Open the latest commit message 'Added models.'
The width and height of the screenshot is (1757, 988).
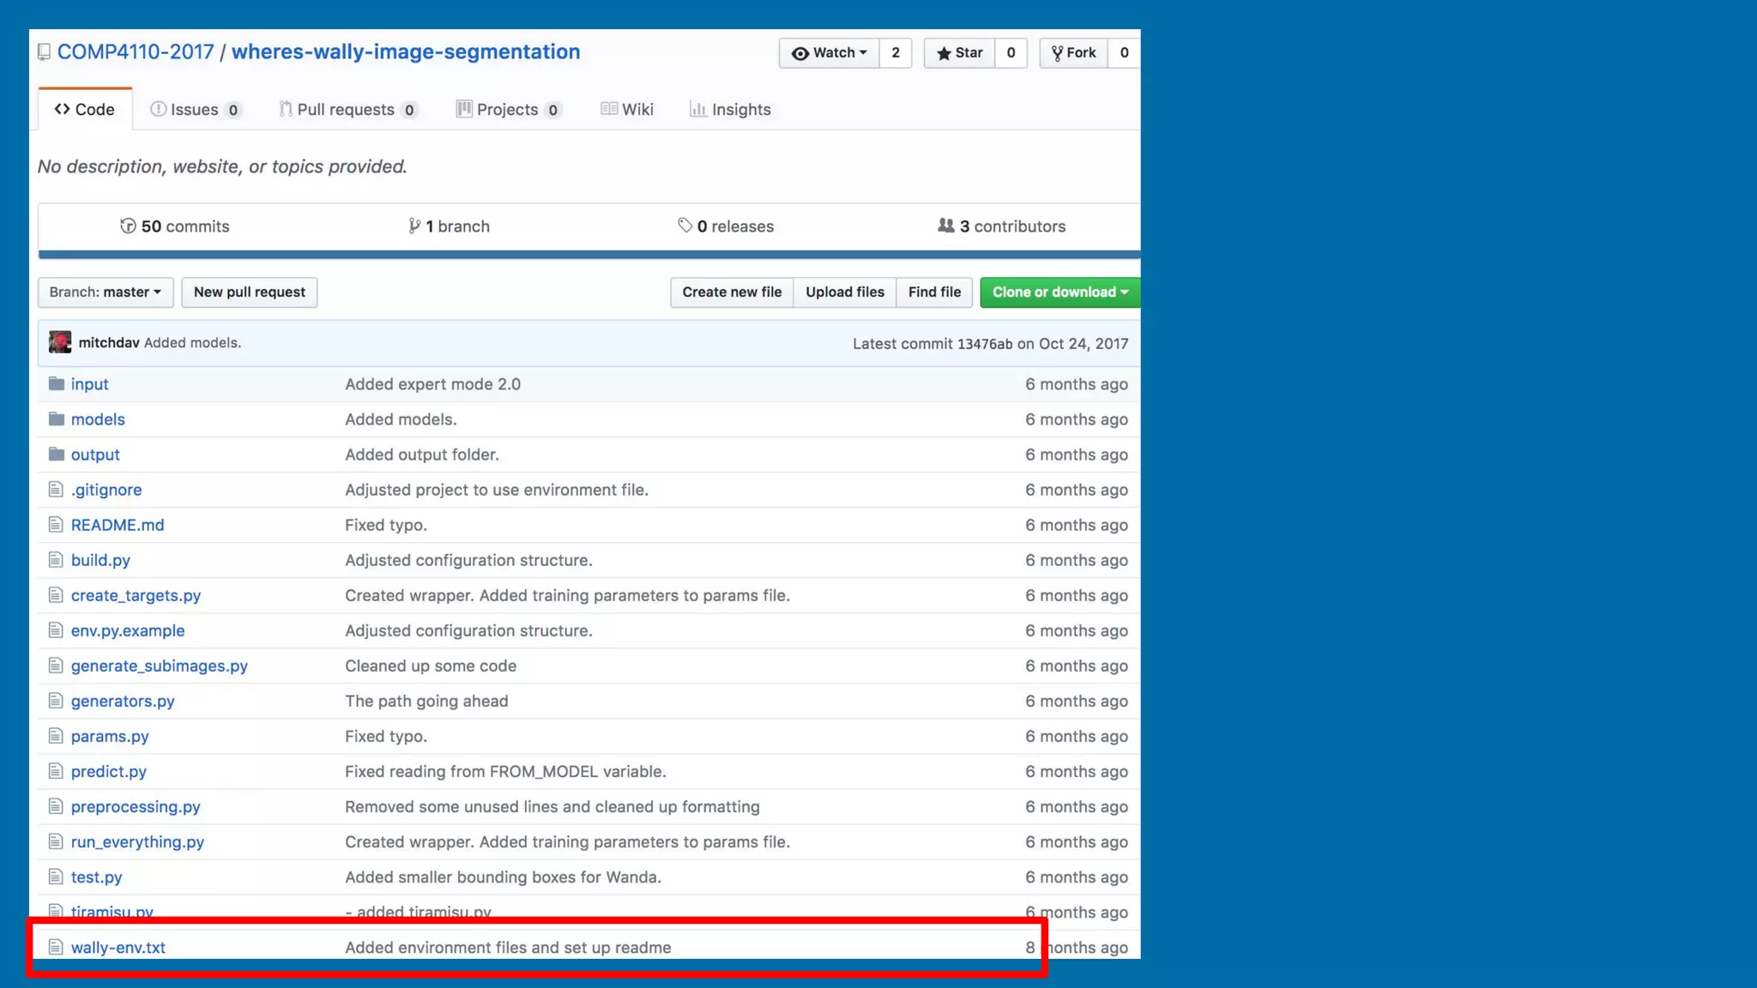193,343
